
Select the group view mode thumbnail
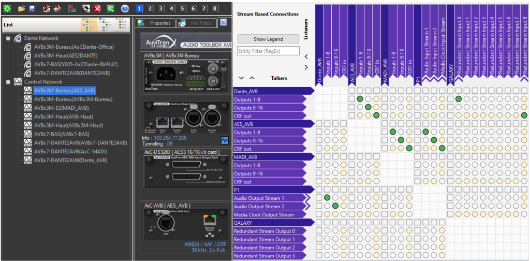(122, 25)
